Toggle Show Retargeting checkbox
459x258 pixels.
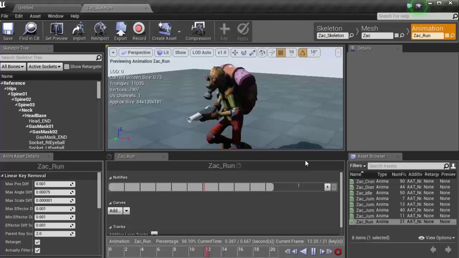tap(66, 67)
